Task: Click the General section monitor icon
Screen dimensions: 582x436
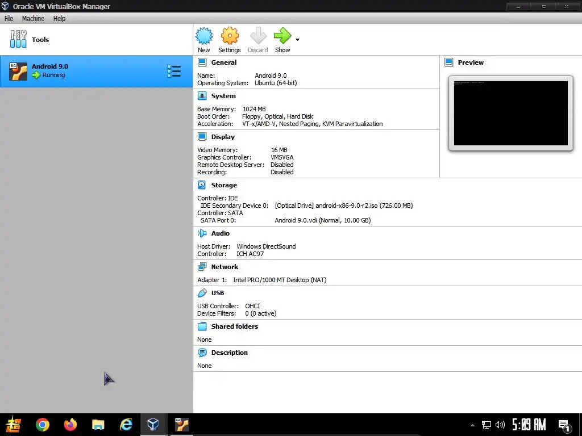Action: point(202,62)
